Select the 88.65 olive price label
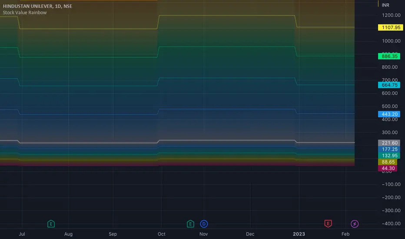405x239 pixels. 388,162
